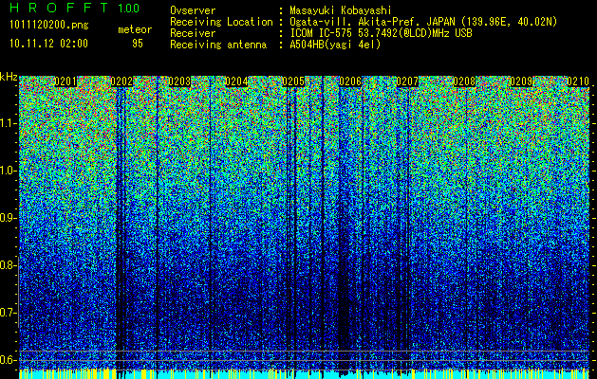
Task: Click the 0203 time marker
Action: click(x=179, y=81)
